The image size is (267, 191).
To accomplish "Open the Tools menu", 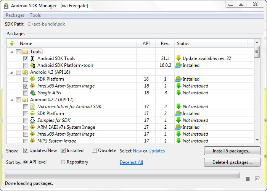I will click(35, 15).
